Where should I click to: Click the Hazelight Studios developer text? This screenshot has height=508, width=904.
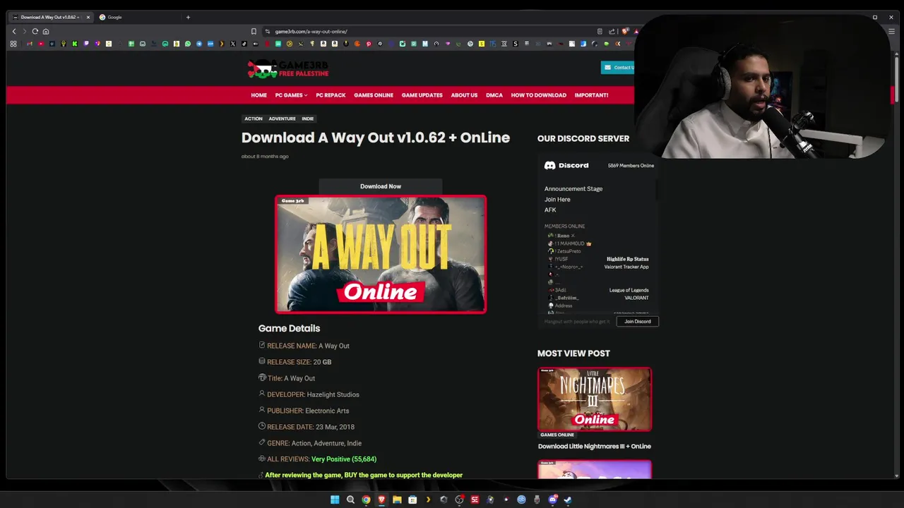(x=333, y=394)
